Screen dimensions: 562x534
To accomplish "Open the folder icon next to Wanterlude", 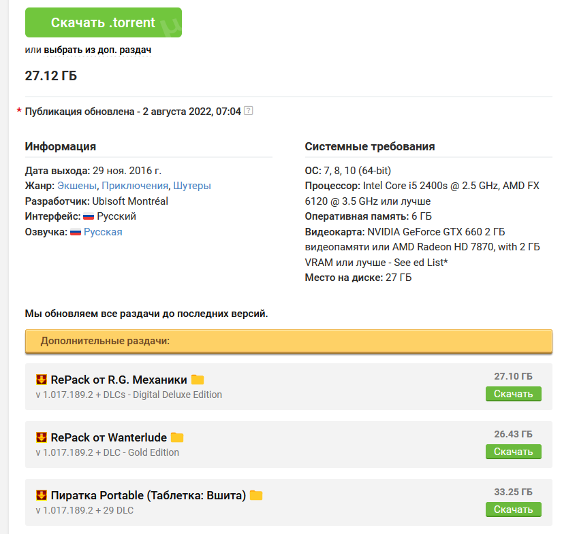I will [177, 437].
